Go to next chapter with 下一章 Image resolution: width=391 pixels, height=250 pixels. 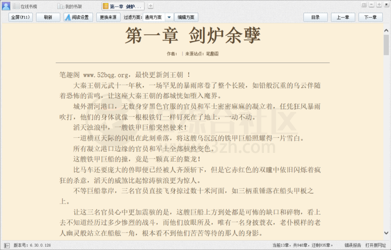(370, 17)
